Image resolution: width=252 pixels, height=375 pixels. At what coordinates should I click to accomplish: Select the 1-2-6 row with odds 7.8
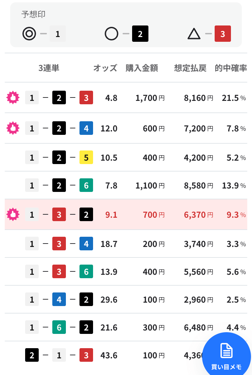click(x=126, y=185)
